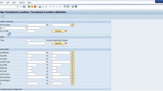The width and height of the screenshot is (163, 91).
Task: Open multiple selection for Business Area row
Action: pyautogui.click(x=72, y=71)
